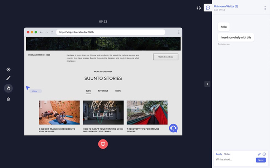Click the attachment paperclip icon
Viewport: 270px width, 168px height.
259,154
